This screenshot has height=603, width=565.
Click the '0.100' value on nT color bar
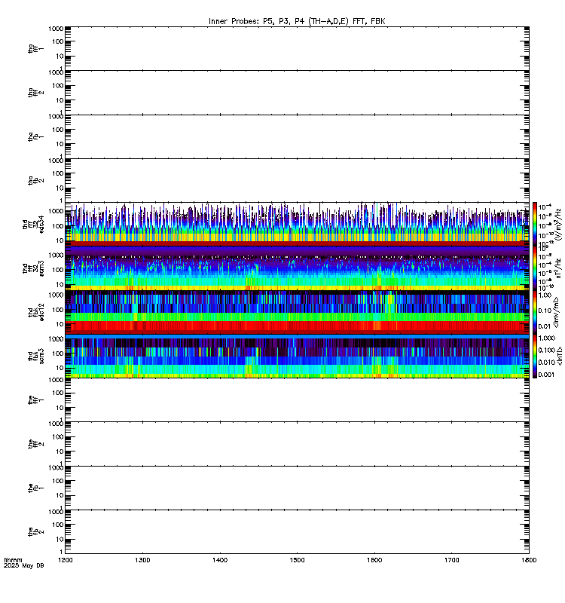(547, 350)
